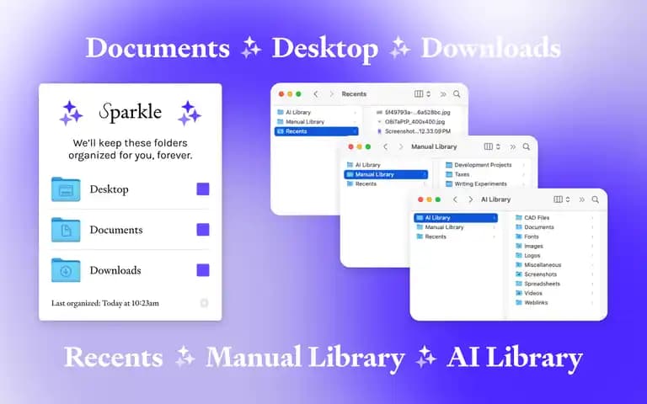Image resolution: width=647 pixels, height=404 pixels.
Task: Select file O8iTaPtP_400x400.jpg
Action: pyautogui.click(x=410, y=121)
